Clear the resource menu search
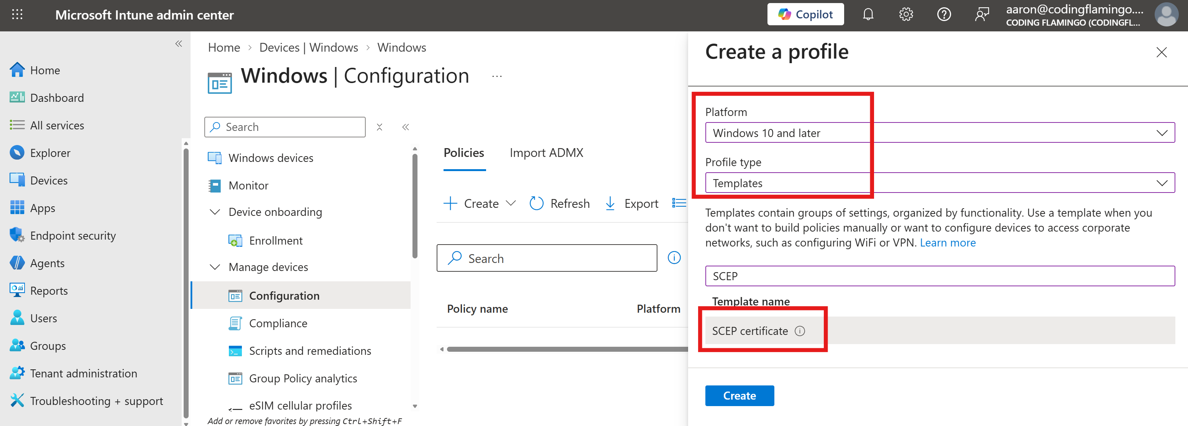The height and width of the screenshot is (426, 1188). tap(379, 127)
